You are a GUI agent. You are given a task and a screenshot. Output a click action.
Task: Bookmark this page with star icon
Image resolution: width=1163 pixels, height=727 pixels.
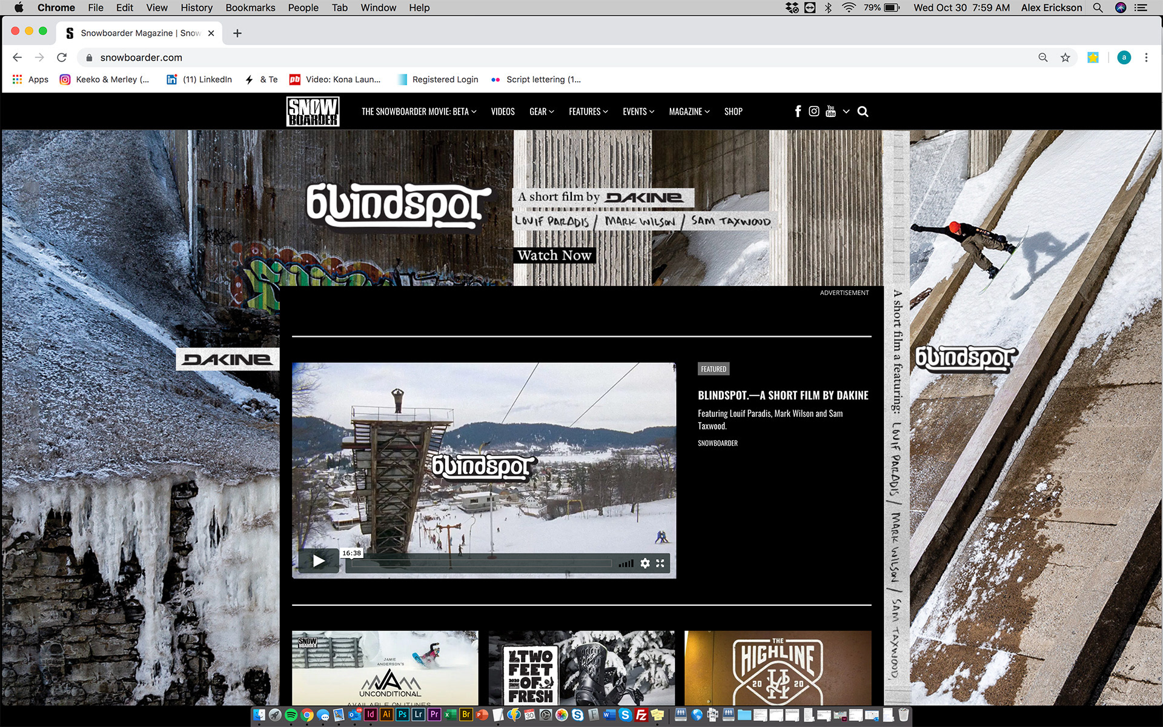pyautogui.click(x=1065, y=58)
